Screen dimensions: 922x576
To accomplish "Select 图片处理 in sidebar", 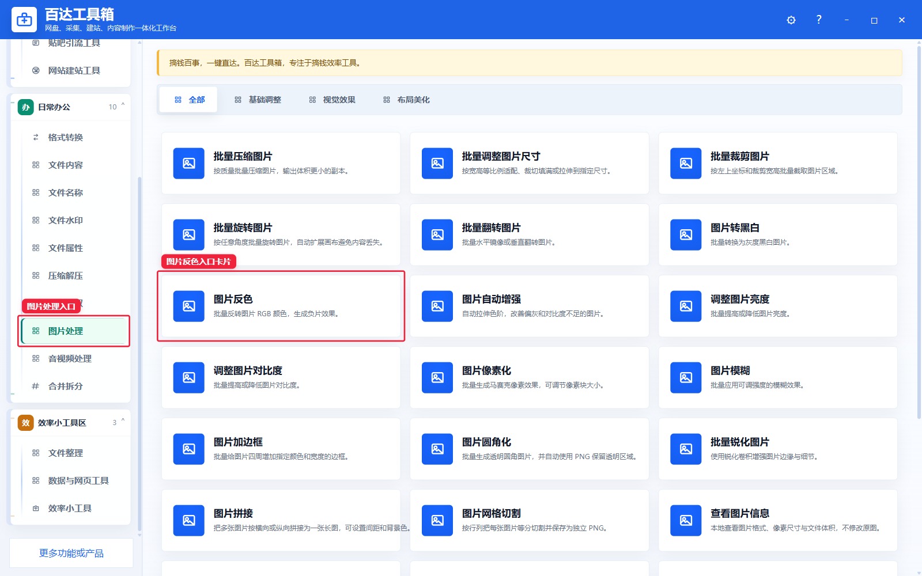I will tap(74, 331).
